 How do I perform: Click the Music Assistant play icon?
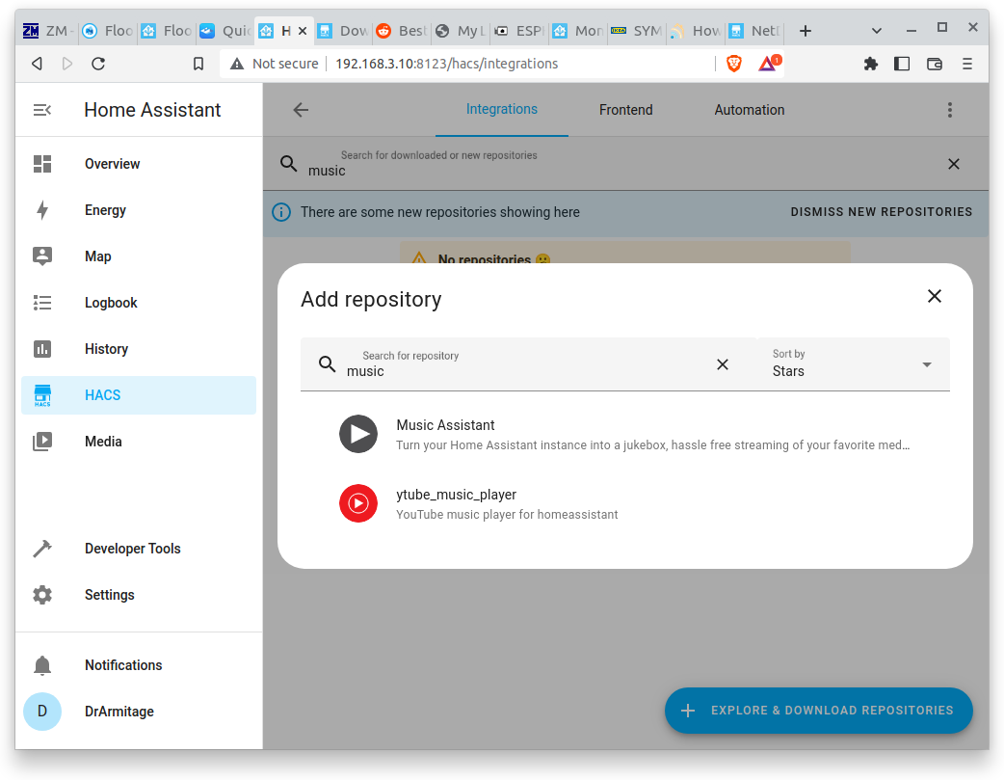point(358,434)
